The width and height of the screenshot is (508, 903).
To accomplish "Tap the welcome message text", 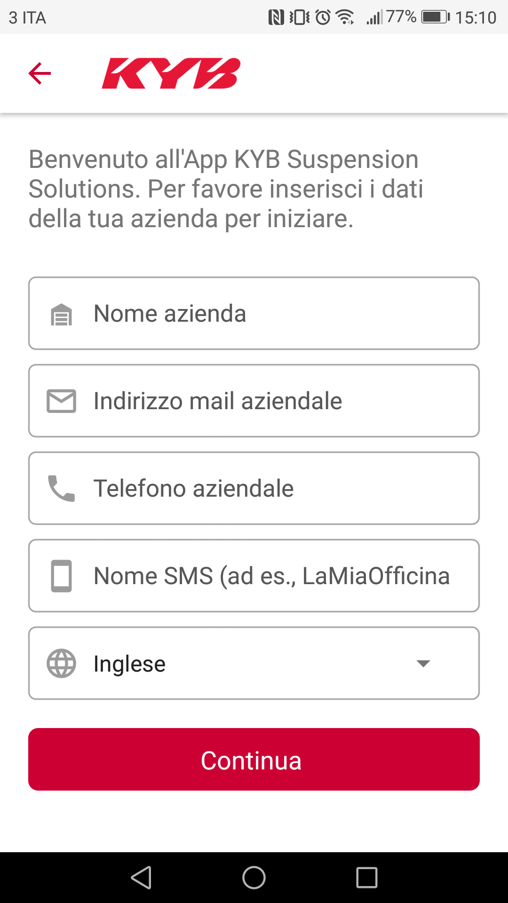I will [226, 189].
